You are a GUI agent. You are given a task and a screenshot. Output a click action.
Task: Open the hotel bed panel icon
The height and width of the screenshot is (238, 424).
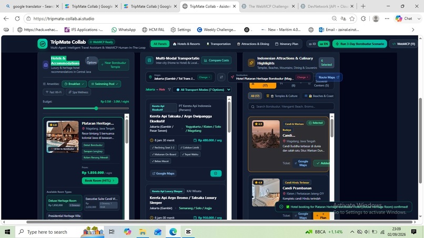46,65
